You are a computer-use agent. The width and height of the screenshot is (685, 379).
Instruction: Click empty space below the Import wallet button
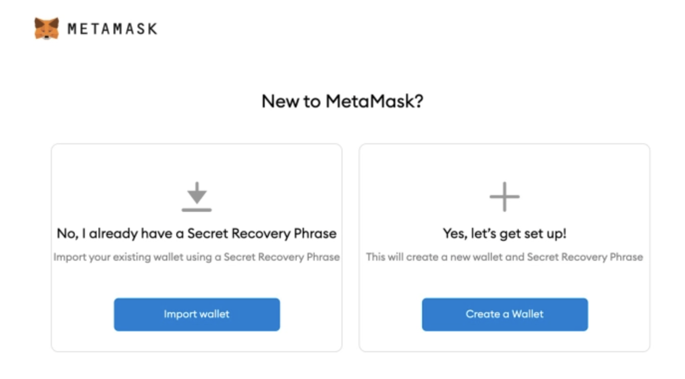pos(197,341)
